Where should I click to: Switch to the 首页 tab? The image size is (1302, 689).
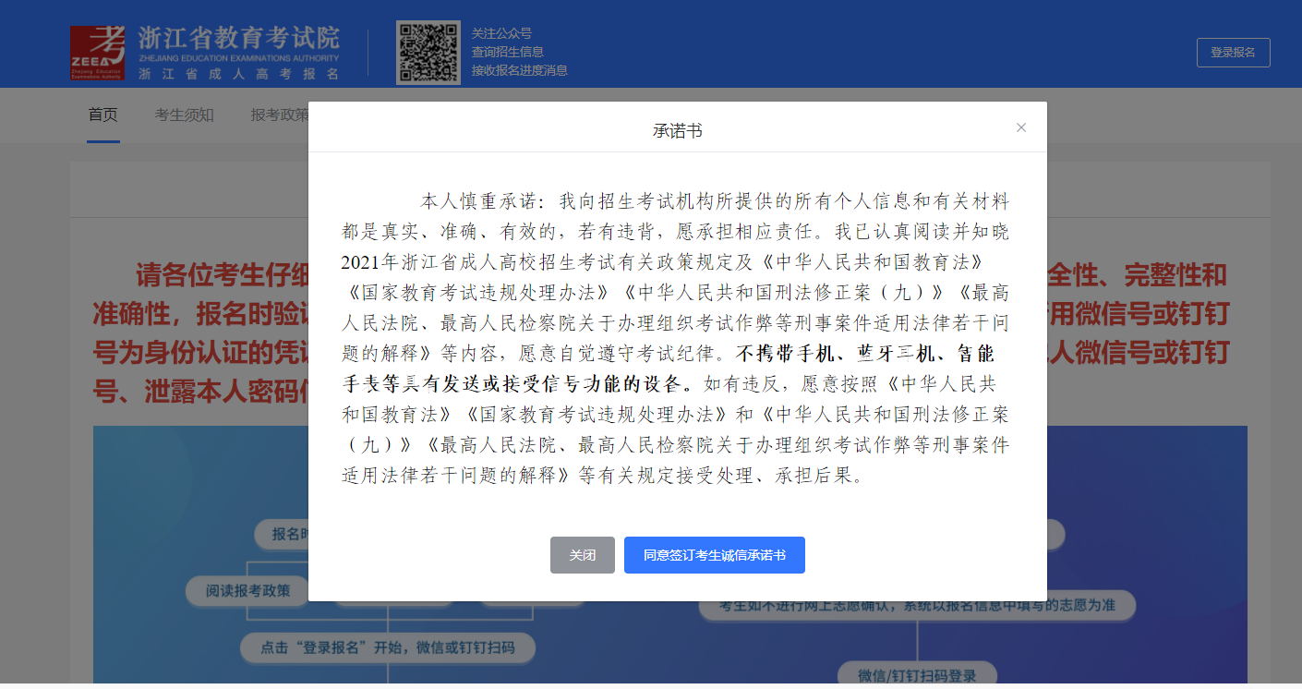[x=102, y=115]
